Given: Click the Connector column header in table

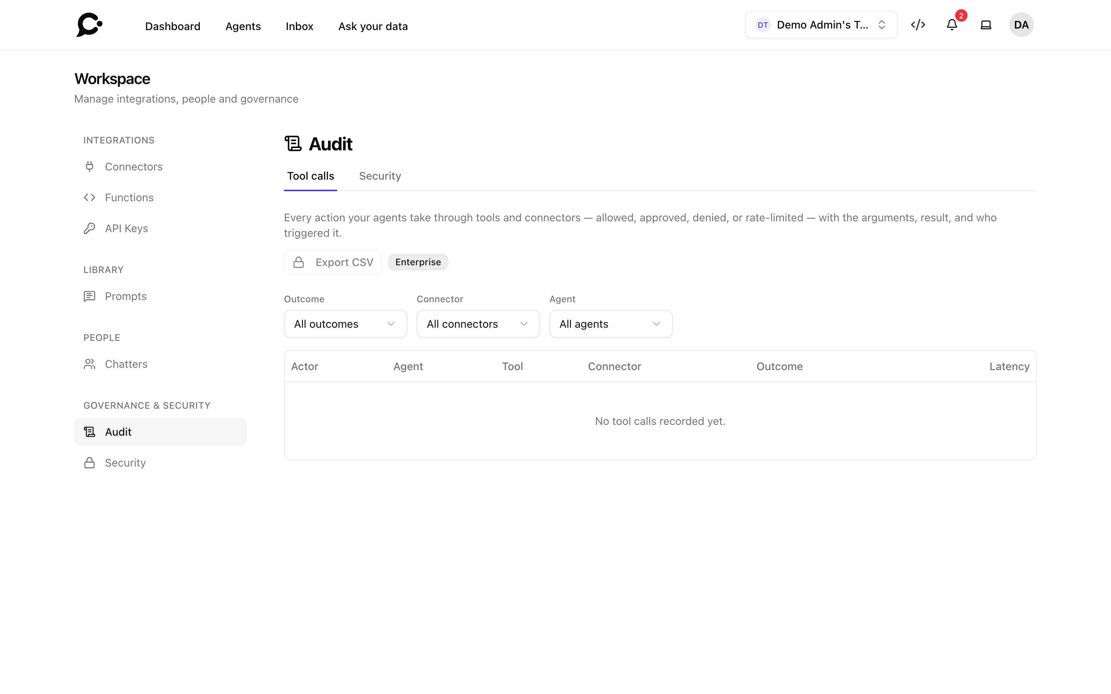Looking at the screenshot, I should click(x=614, y=366).
